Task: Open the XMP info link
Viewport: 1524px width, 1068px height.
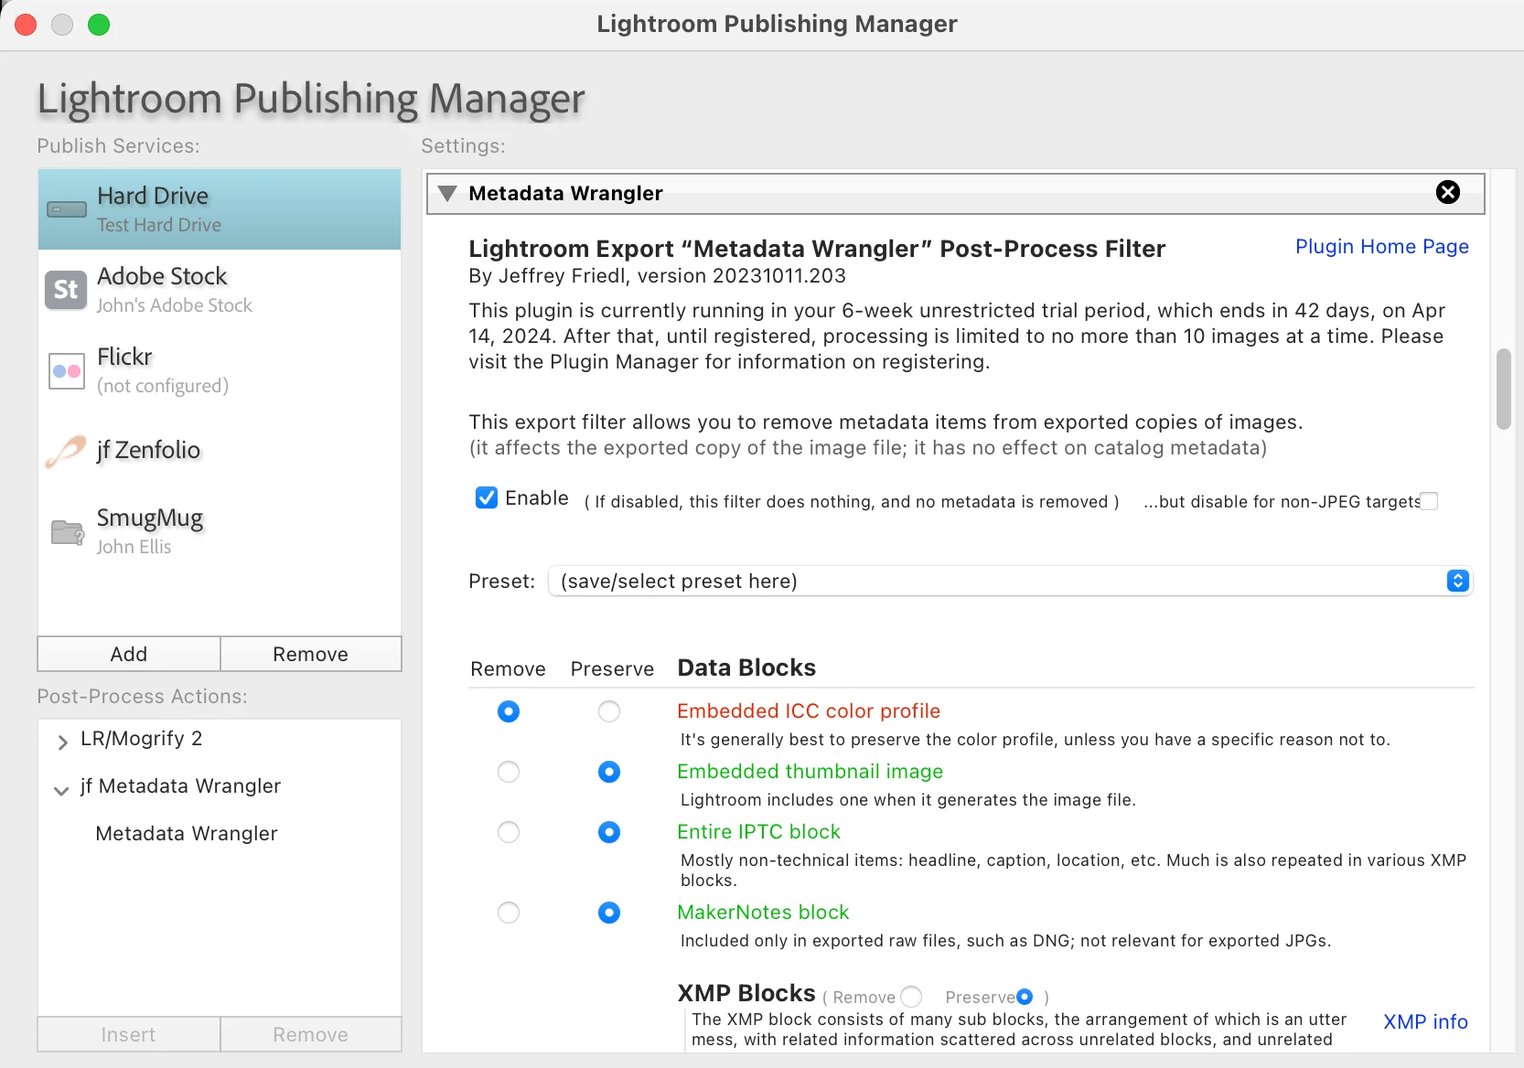Action: [x=1425, y=1021]
